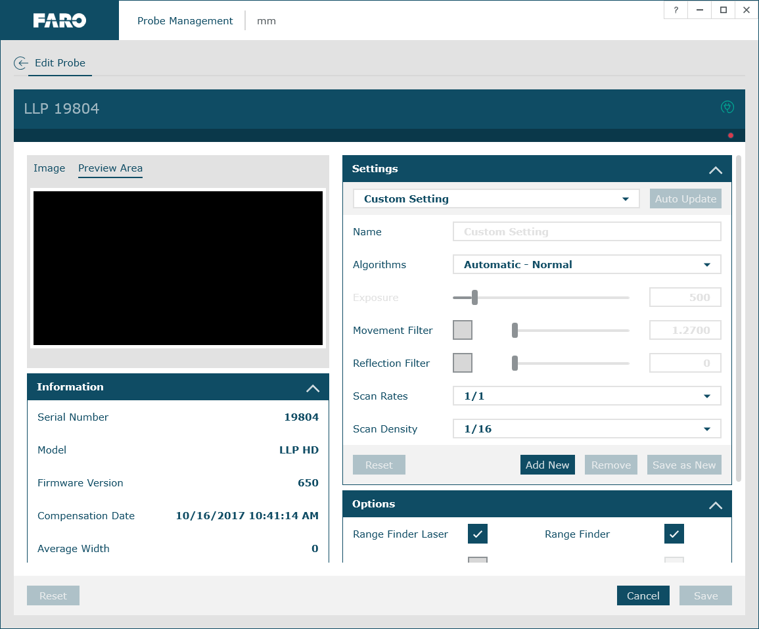Viewport: 759px width, 629px height.
Task: Open the Custom Setting dropdown
Action: point(496,199)
